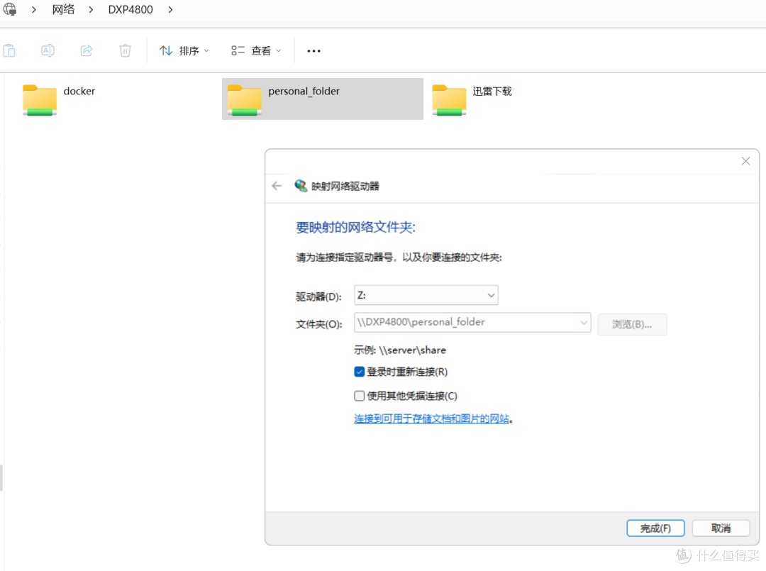Select the personal_folder shared folder
Screen dimensions: 766x571
tap(323, 99)
